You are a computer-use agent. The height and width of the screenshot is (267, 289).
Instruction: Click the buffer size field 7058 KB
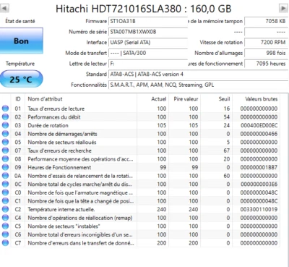tap(267, 21)
